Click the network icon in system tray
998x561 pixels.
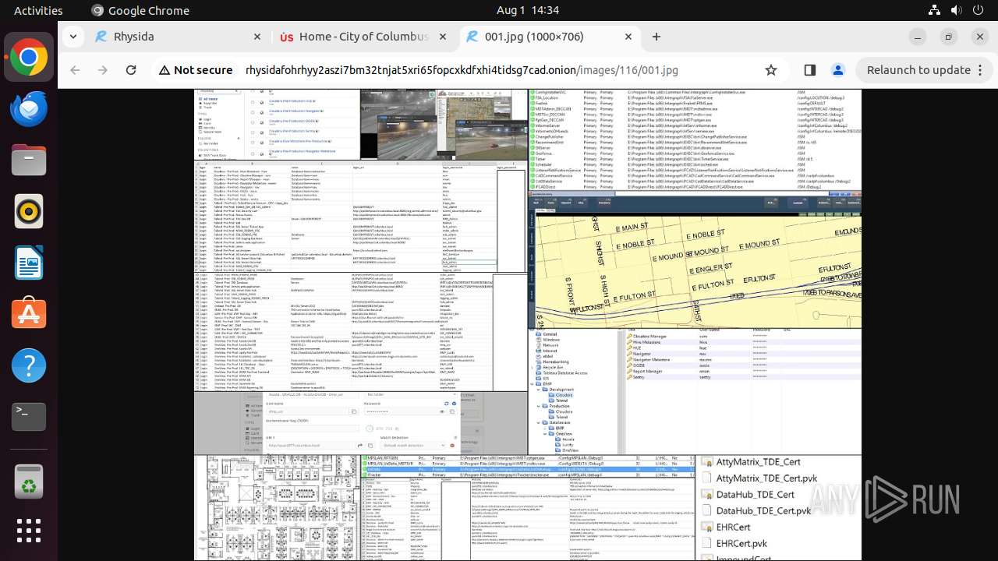point(934,10)
